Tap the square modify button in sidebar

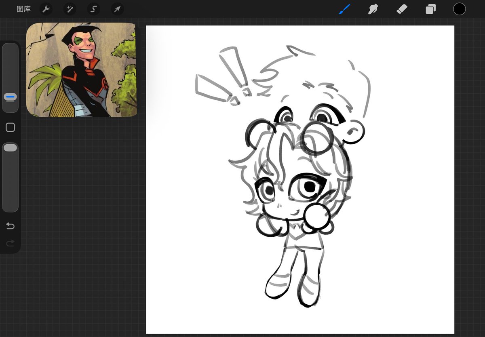pos(10,128)
